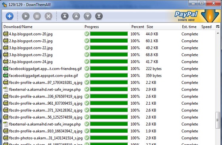Screen dimensions: 222x145
Task: Move selection to bottom of queue
Action: tap(99, 16)
